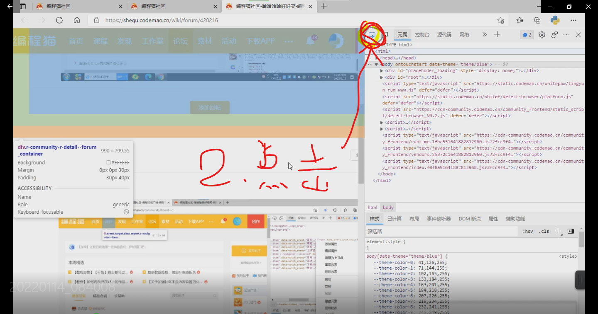Image resolution: width=598 pixels, height=314 pixels.
Task: Open the 论坛 navigation link
Action: [181, 41]
